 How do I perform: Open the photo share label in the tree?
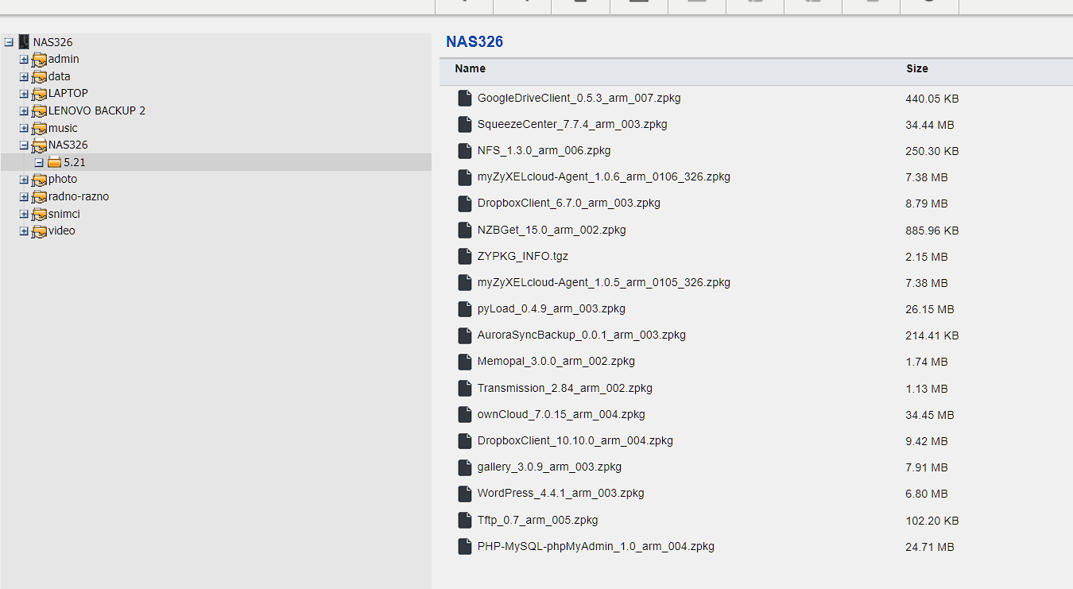(63, 179)
